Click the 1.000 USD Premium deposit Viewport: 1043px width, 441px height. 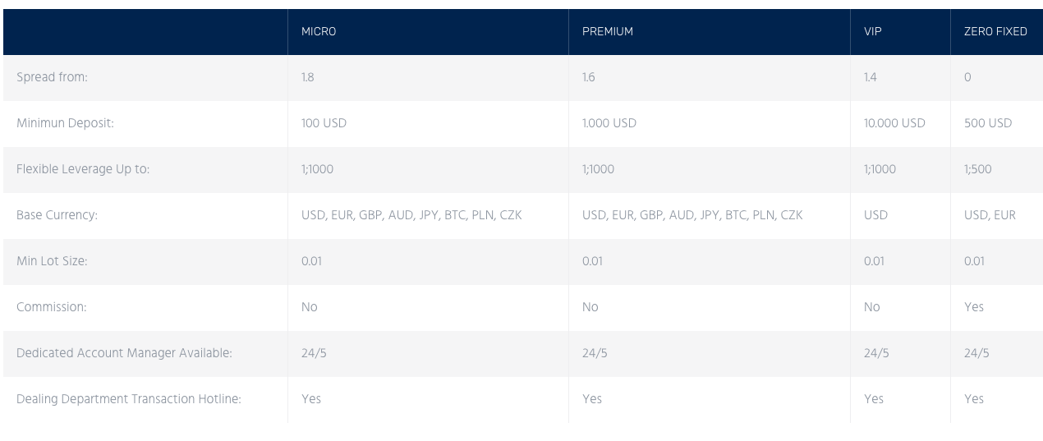point(609,124)
